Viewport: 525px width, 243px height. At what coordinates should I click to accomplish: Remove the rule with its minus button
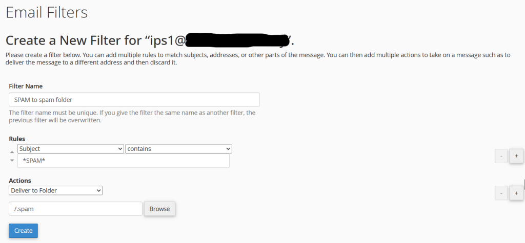[x=501, y=156]
